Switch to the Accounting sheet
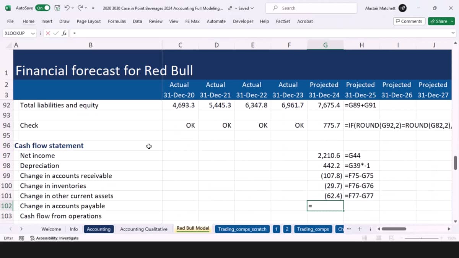459x258 pixels. point(99,229)
